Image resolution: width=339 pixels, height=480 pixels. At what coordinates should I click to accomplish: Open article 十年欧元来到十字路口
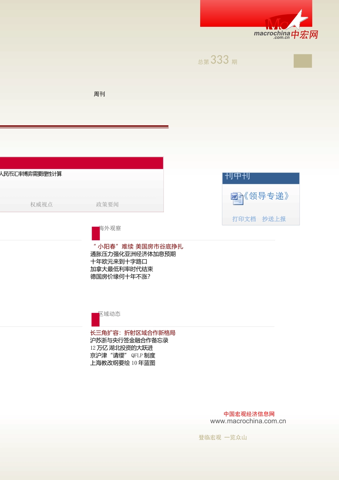pyautogui.click(x=119, y=261)
